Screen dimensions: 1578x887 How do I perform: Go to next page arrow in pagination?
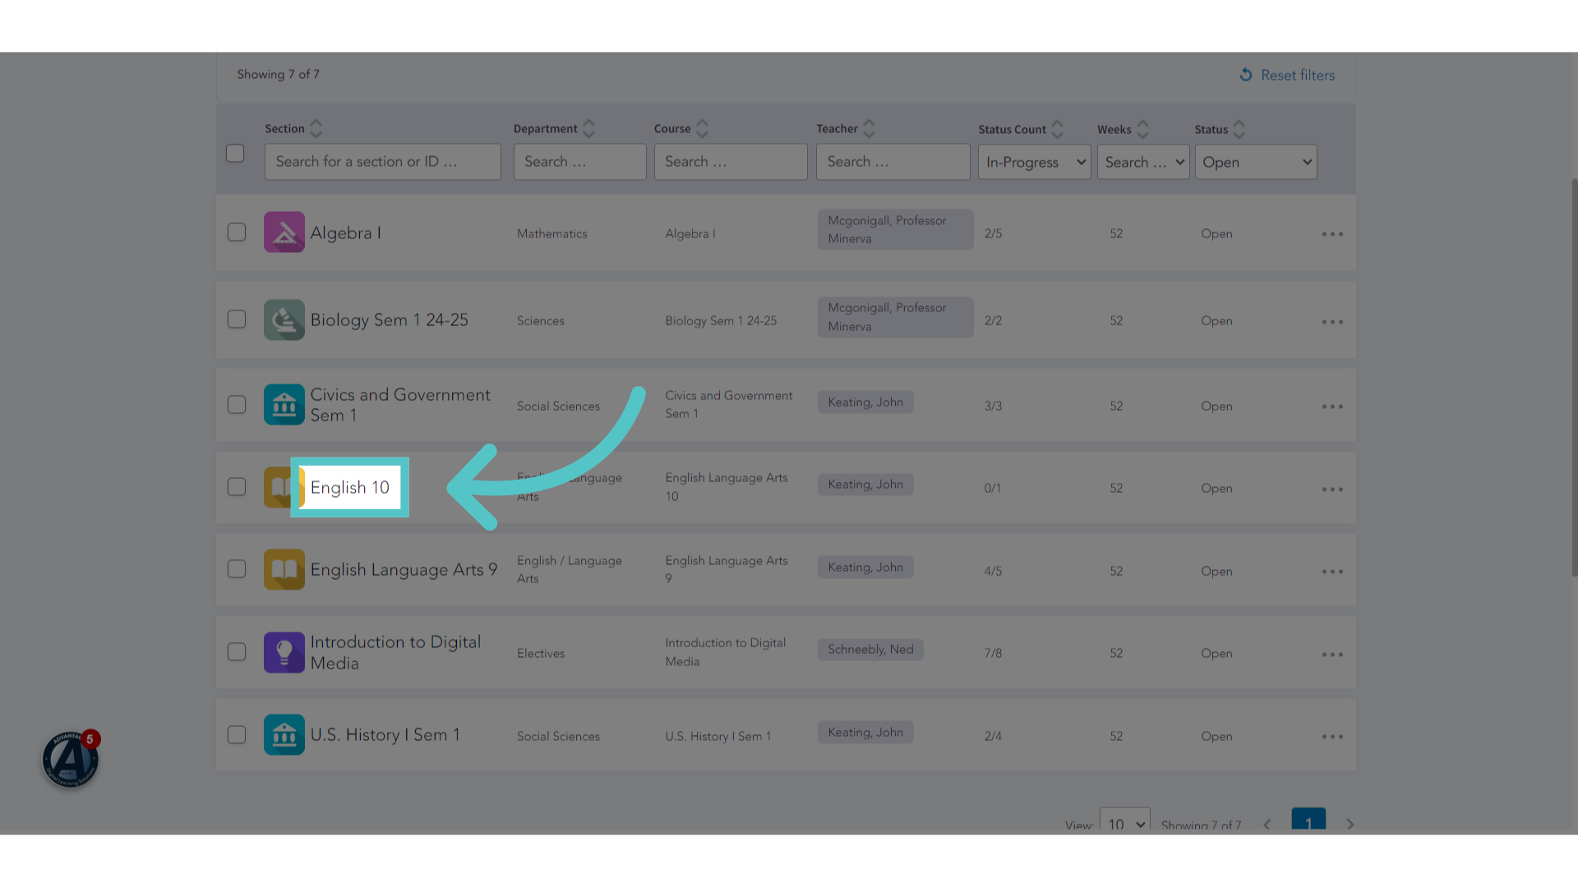tap(1350, 824)
